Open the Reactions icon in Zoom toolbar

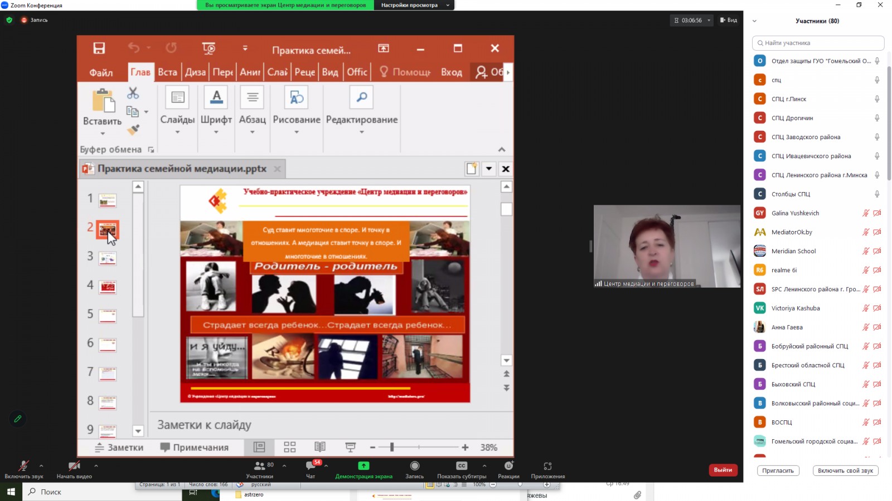(x=508, y=466)
